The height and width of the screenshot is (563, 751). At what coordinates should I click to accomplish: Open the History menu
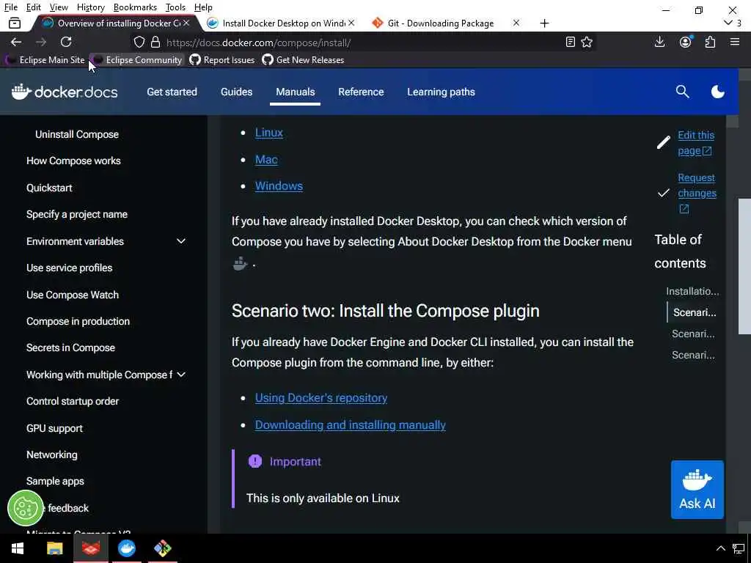click(x=90, y=7)
